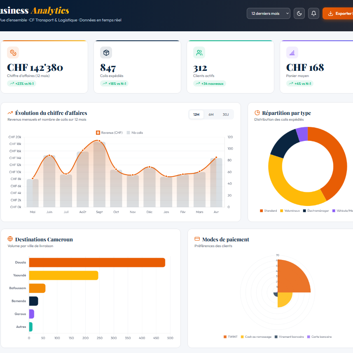Click the Avr data point on revenue line
Screen dimensions: 353x353
(x=216, y=158)
